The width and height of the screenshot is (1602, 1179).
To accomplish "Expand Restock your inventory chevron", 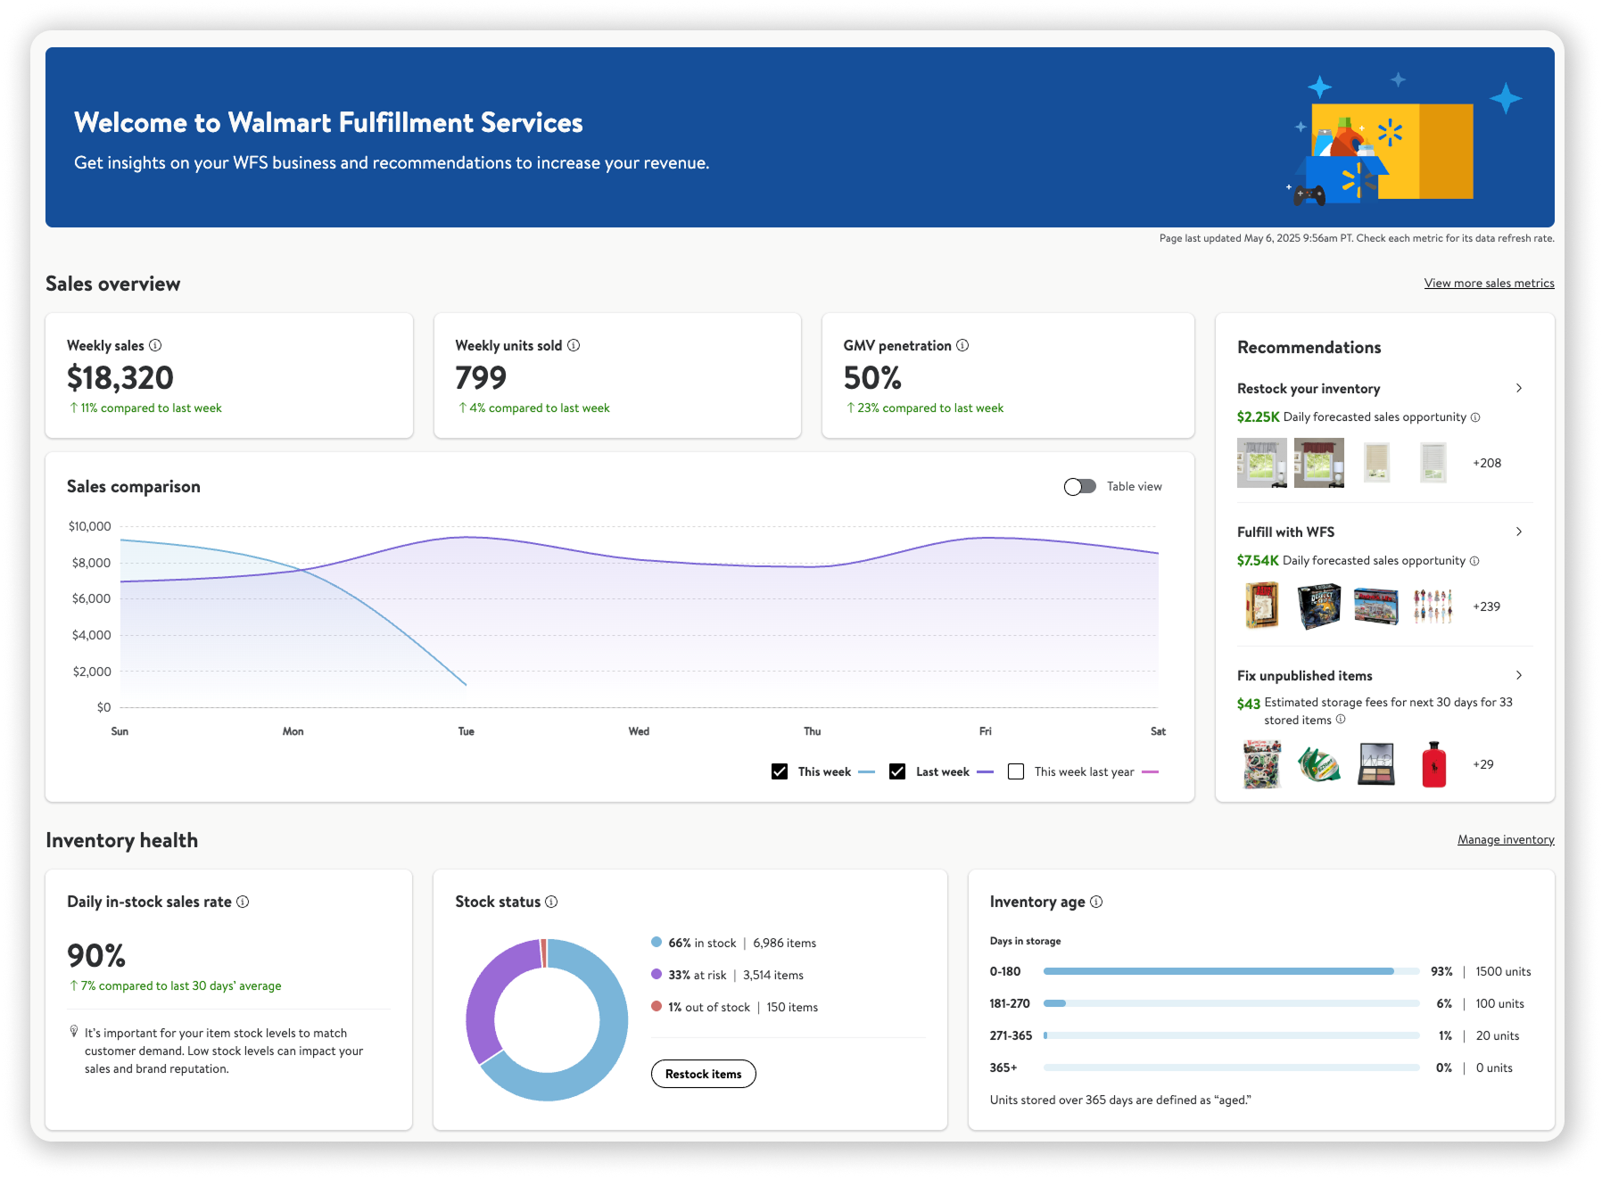I will (1519, 388).
